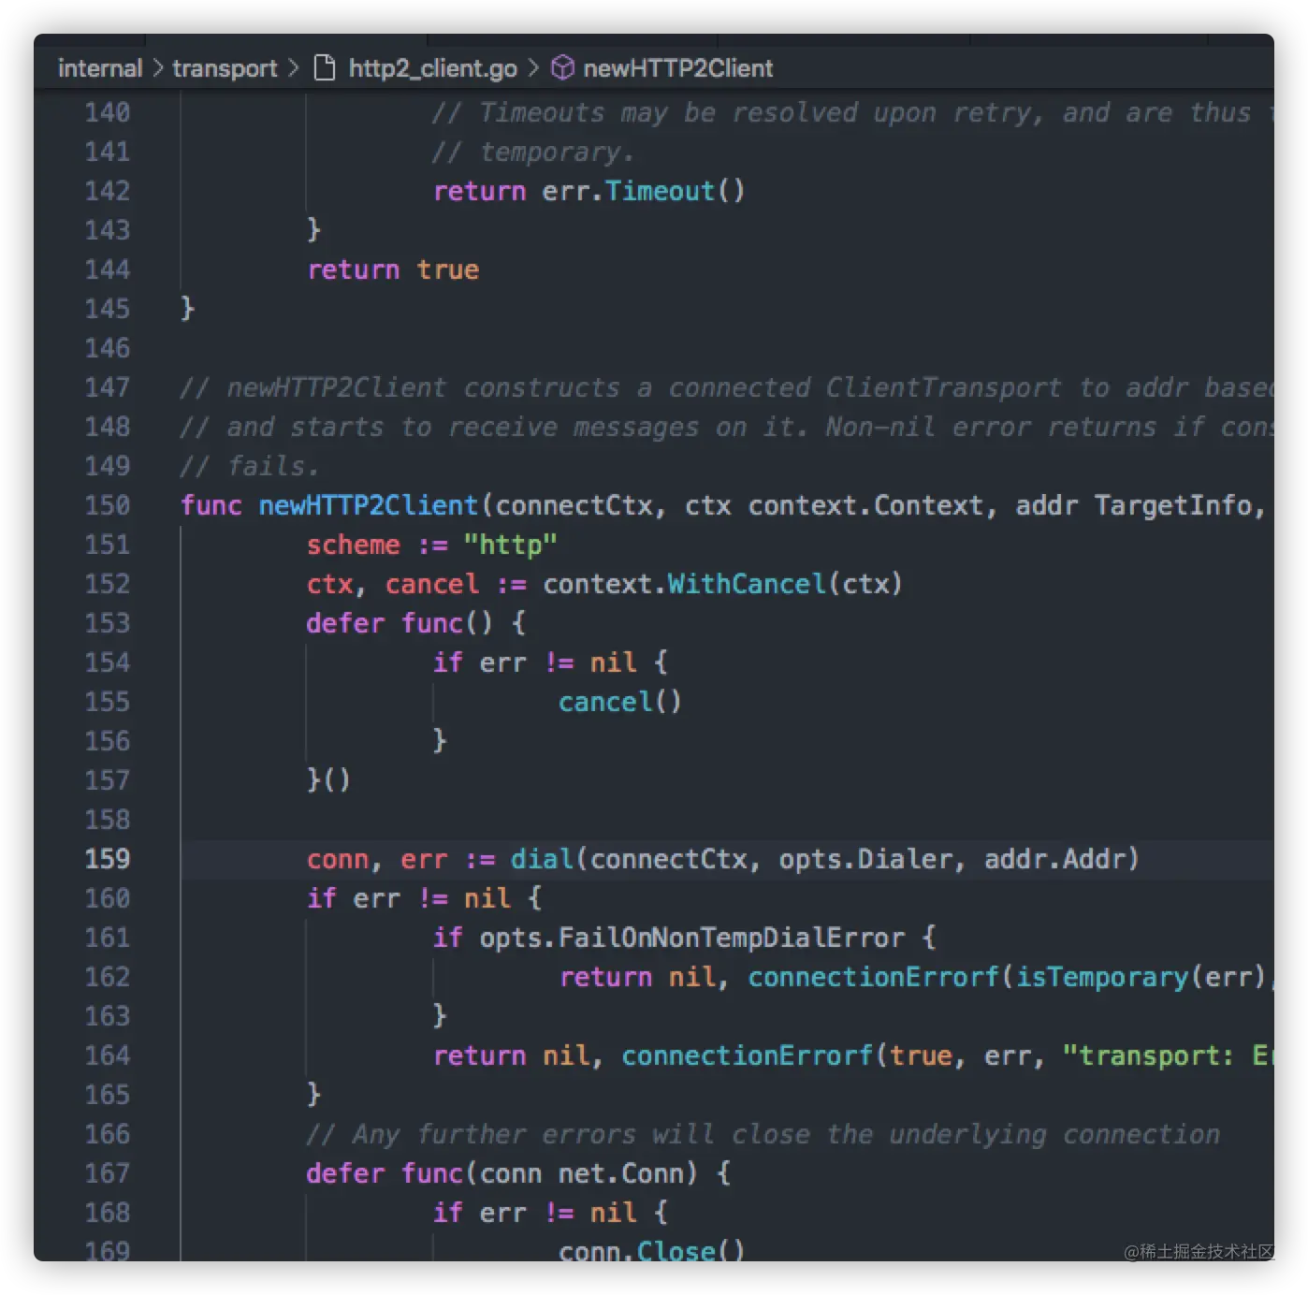The height and width of the screenshot is (1295, 1308).
Task: Click 'defer' keyword on line 153
Action: click(x=345, y=623)
